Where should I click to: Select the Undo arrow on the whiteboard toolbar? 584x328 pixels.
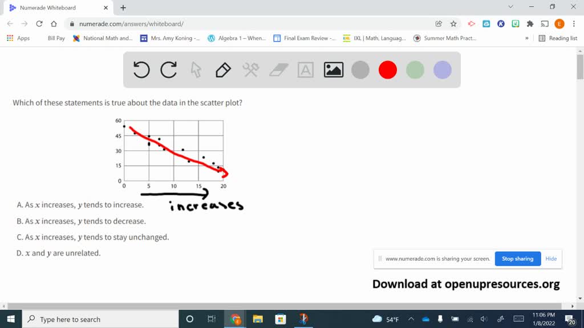tap(141, 69)
